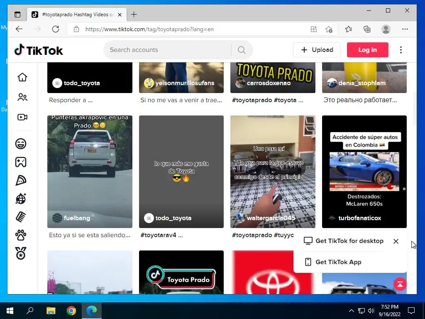The image size is (425, 319).
Task: Open the Following people icon in sidebar
Action: point(22,97)
